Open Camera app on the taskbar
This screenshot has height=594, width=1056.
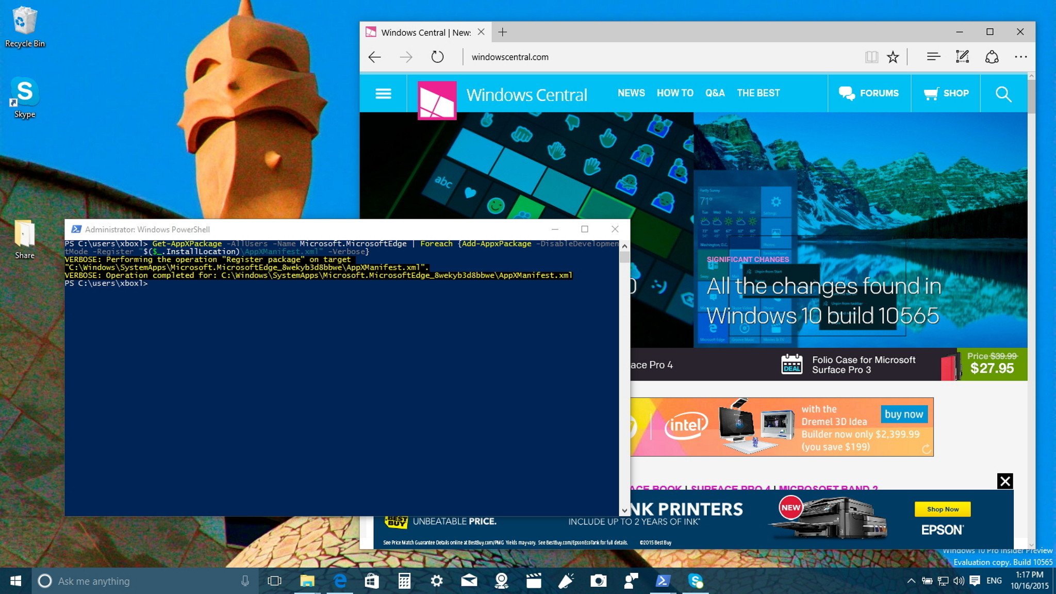(598, 581)
